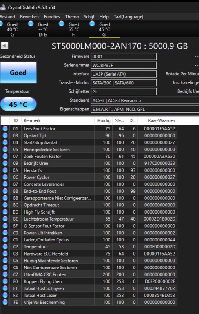Click status icon for Zoek Fouten Factor
This screenshot has width=199, height=314.
(x=5, y=156)
